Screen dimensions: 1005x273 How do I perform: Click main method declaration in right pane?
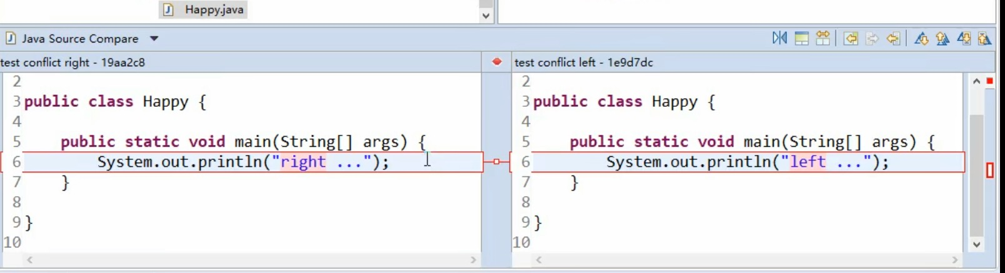pos(752,142)
